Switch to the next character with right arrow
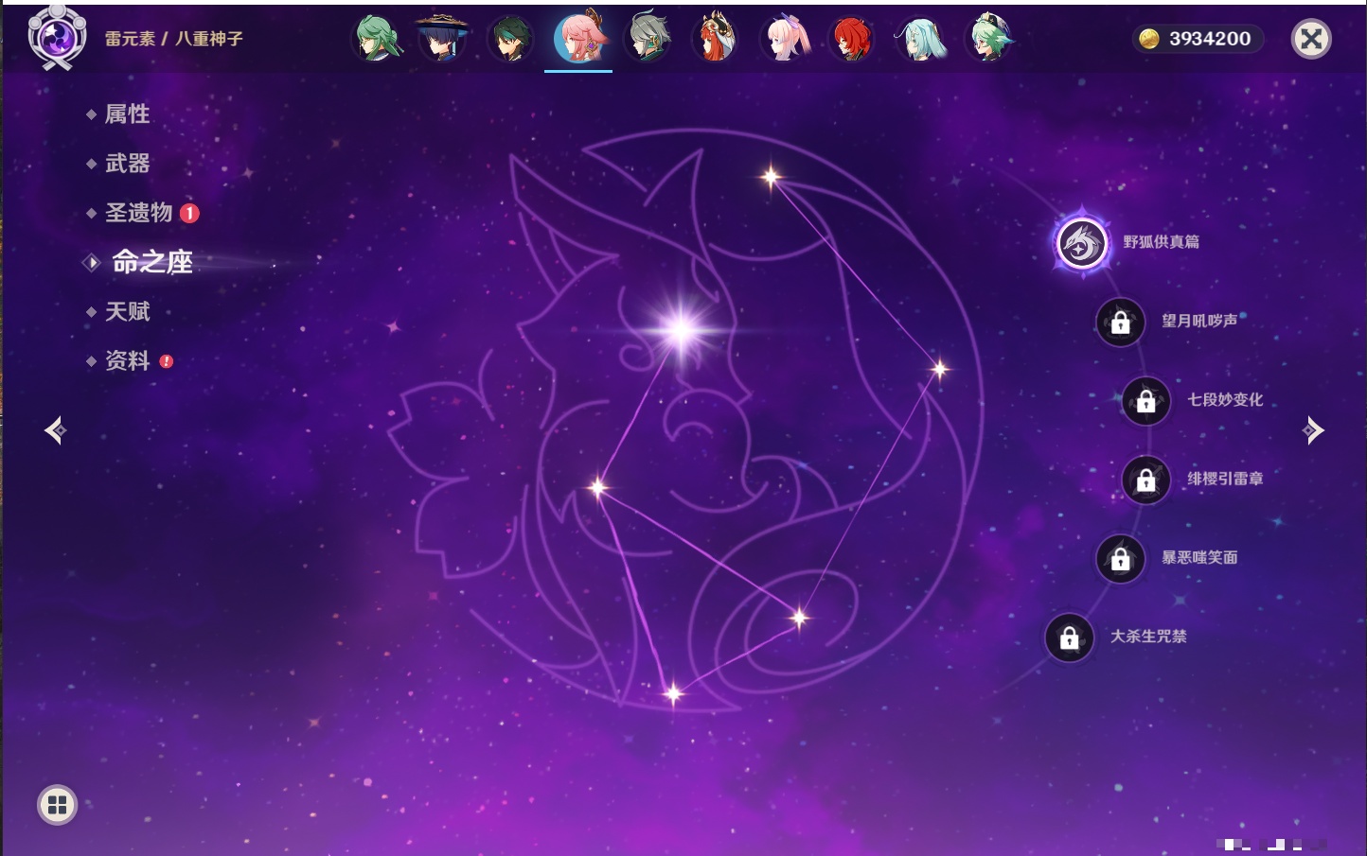The width and height of the screenshot is (1367, 856). (x=1313, y=430)
